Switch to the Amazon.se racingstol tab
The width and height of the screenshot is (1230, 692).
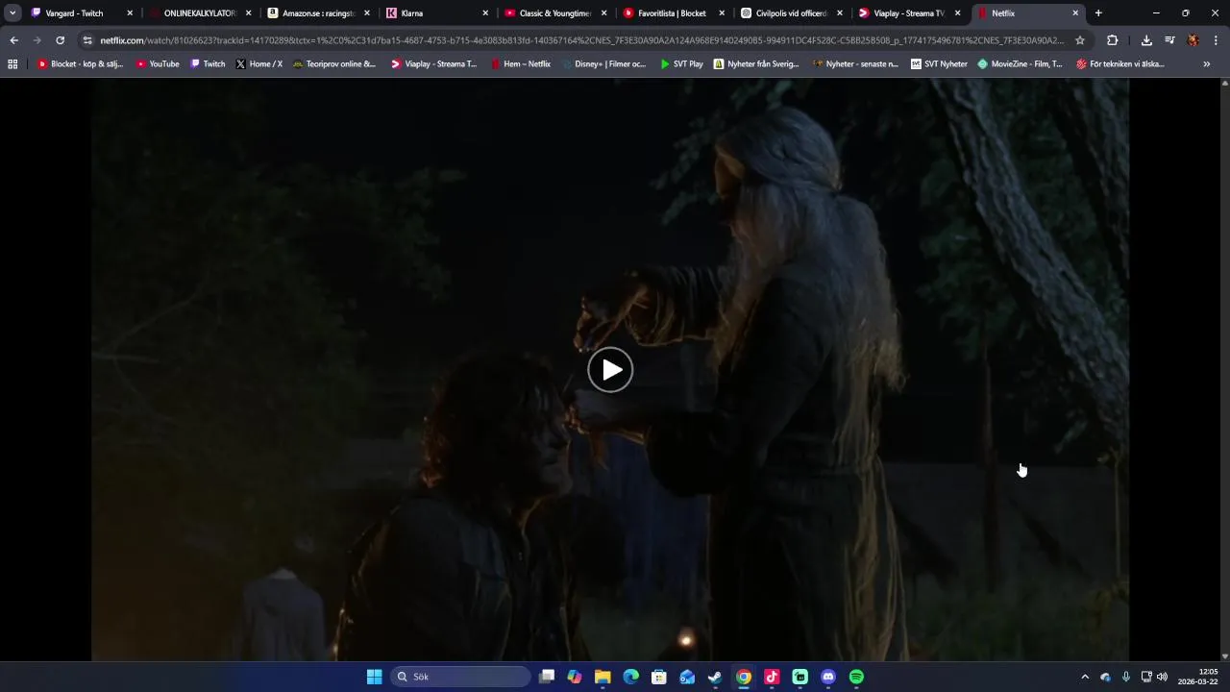coord(319,13)
